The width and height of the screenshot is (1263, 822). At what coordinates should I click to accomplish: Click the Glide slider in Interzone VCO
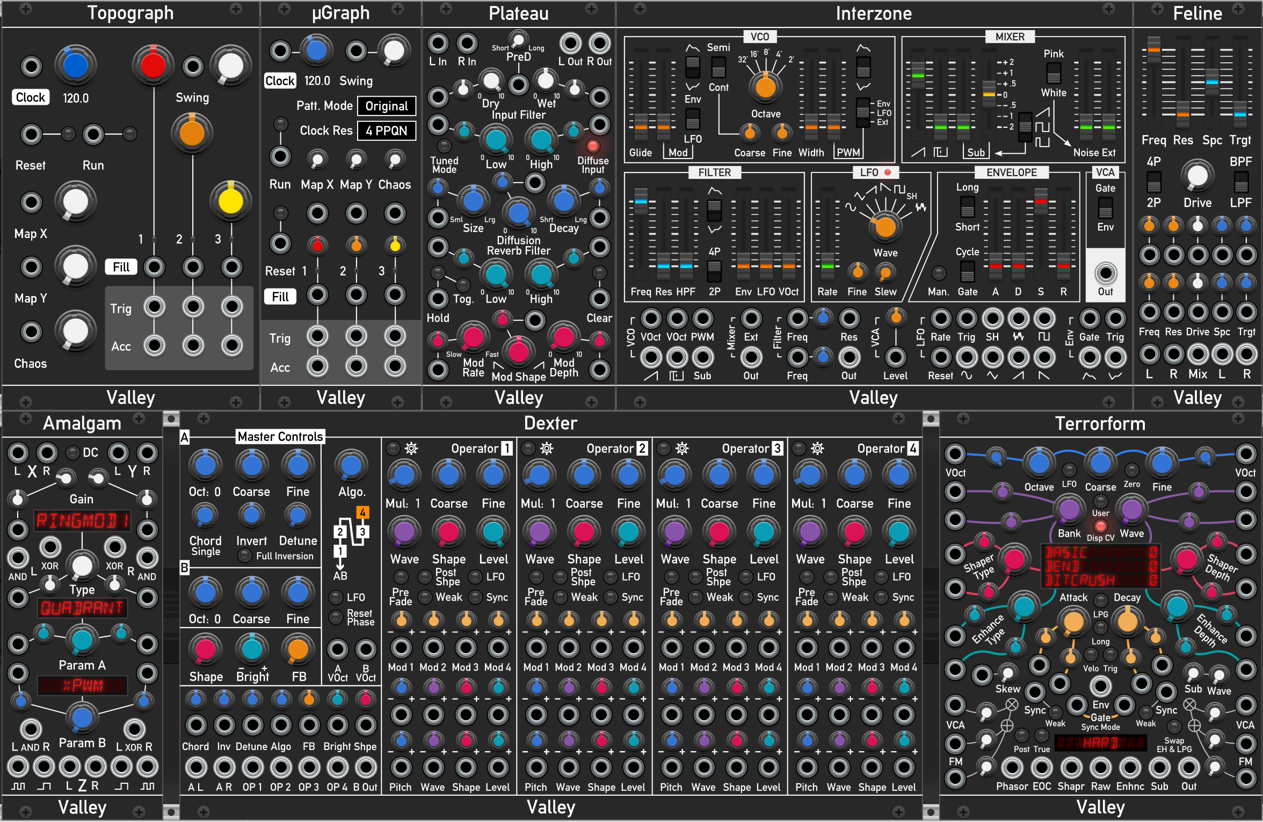[x=641, y=126]
